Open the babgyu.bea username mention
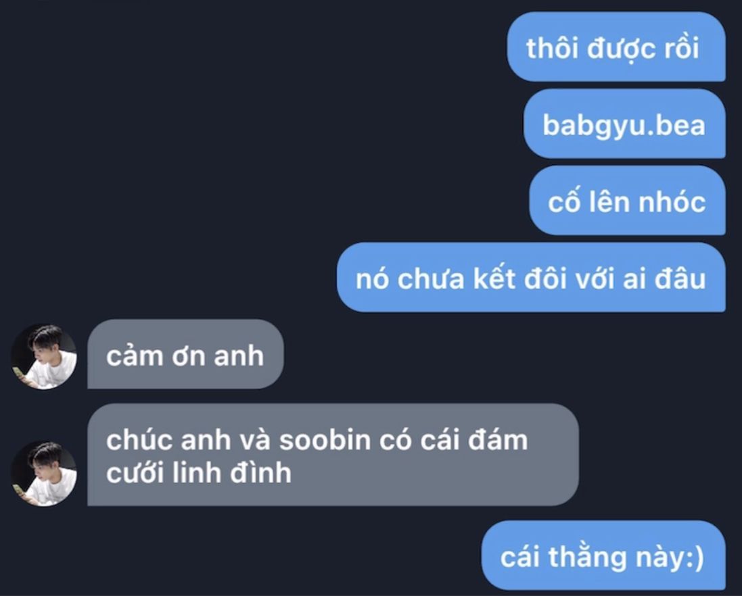 click(x=624, y=124)
